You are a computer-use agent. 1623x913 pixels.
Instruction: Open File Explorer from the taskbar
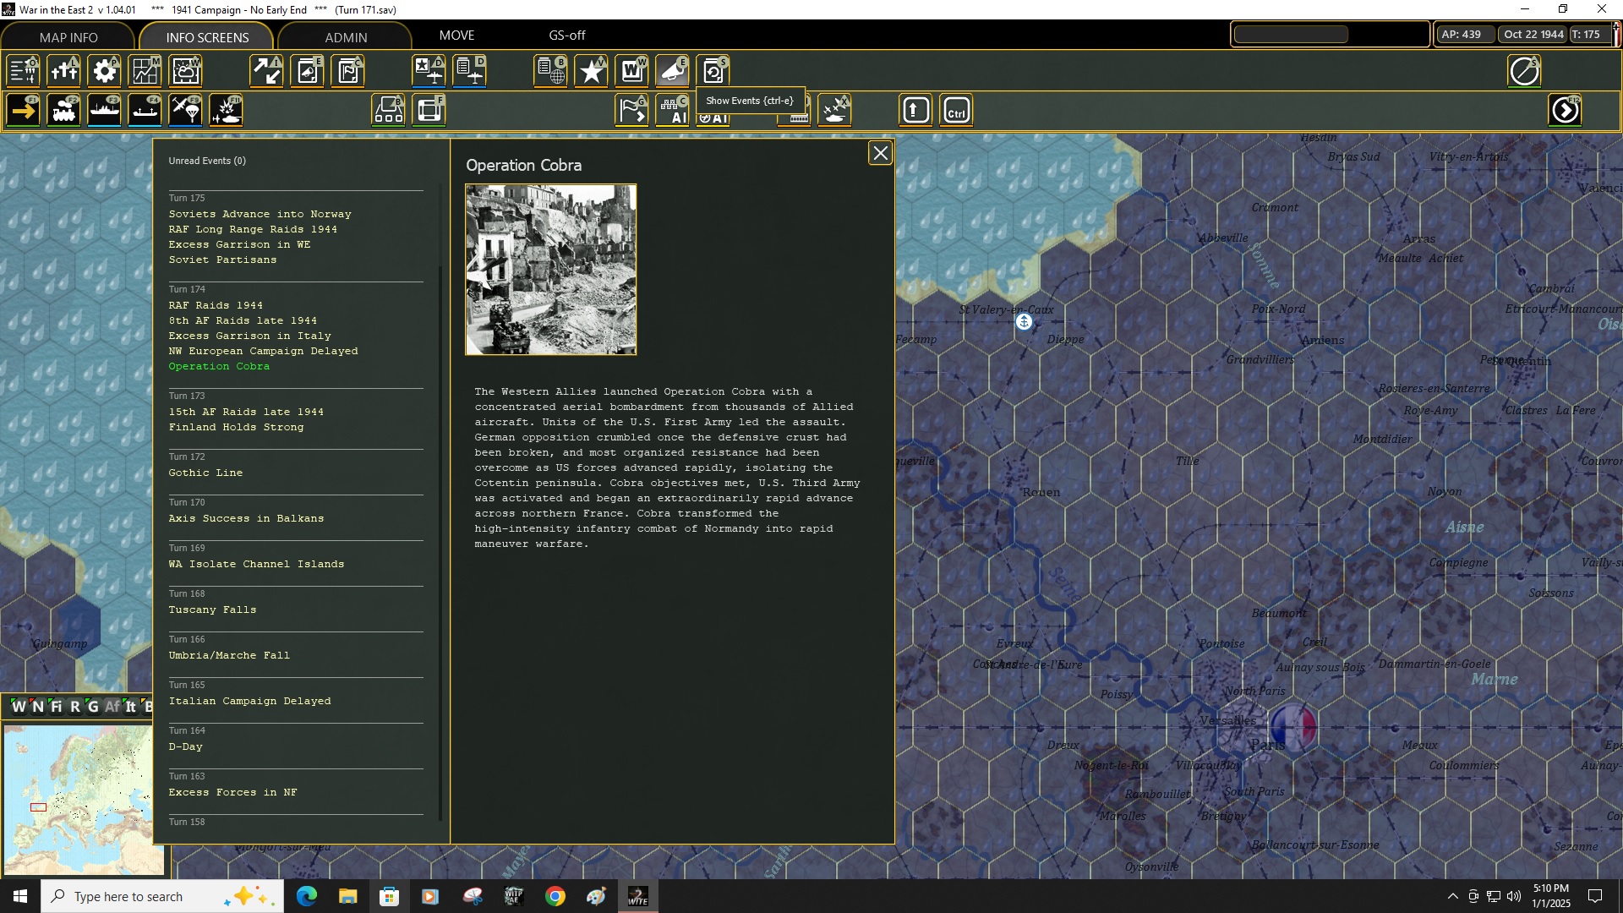347,896
